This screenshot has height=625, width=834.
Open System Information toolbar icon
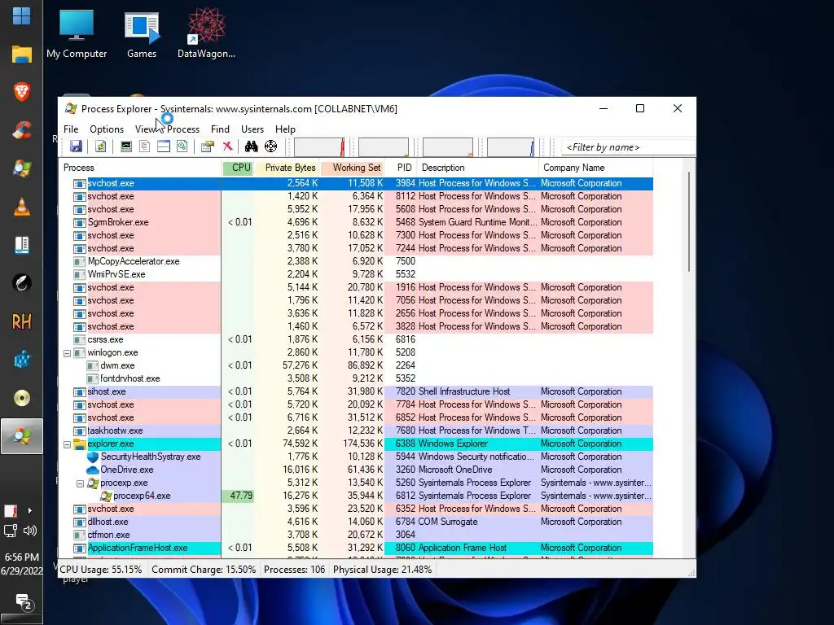[126, 146]
